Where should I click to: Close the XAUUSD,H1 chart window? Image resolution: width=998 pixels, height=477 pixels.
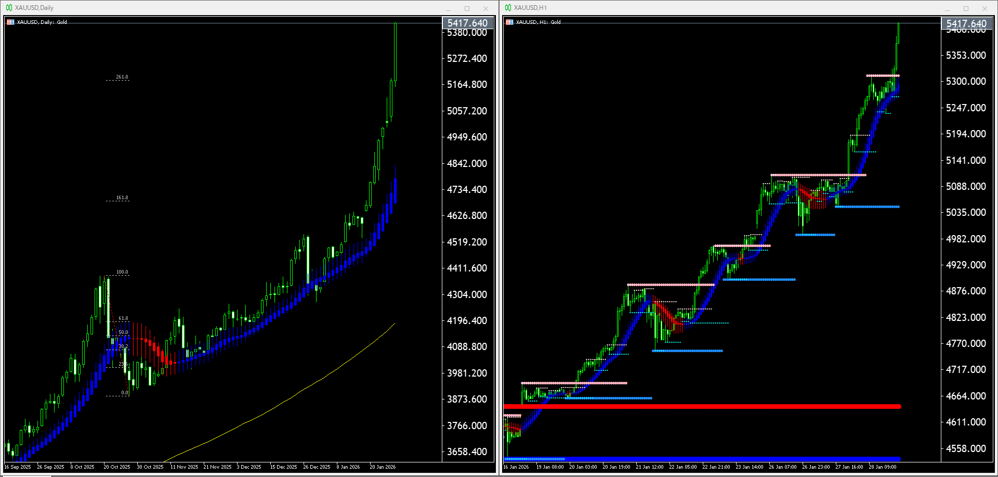984,8
